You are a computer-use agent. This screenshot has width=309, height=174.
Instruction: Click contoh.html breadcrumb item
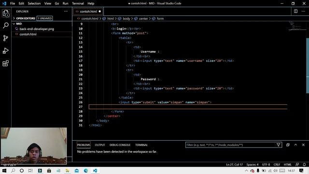coord(90,18)
